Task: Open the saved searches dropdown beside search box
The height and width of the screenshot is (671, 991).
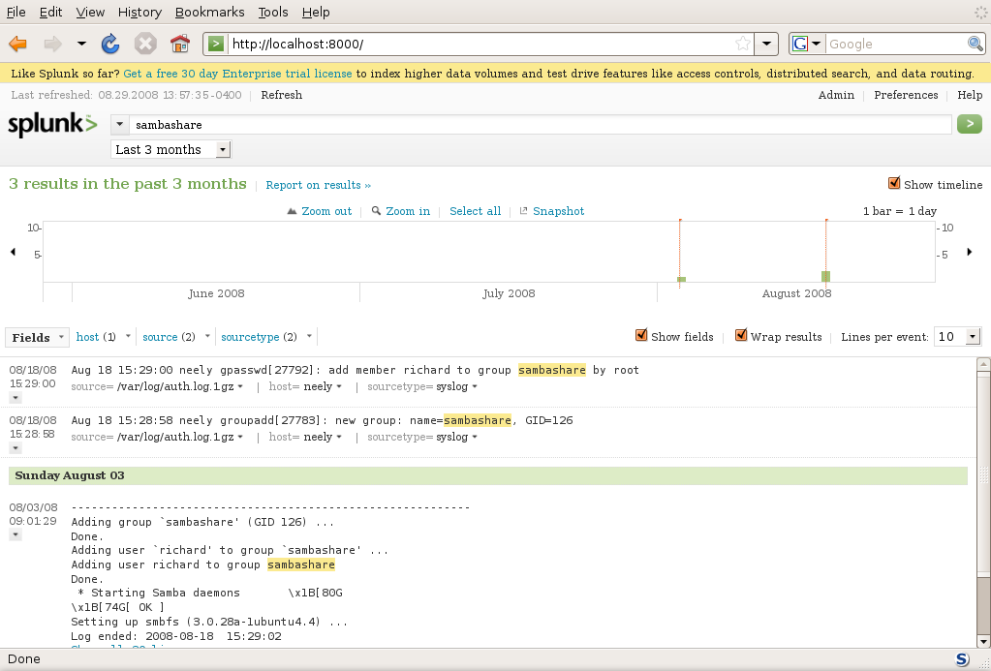Action: pos(119,125)
